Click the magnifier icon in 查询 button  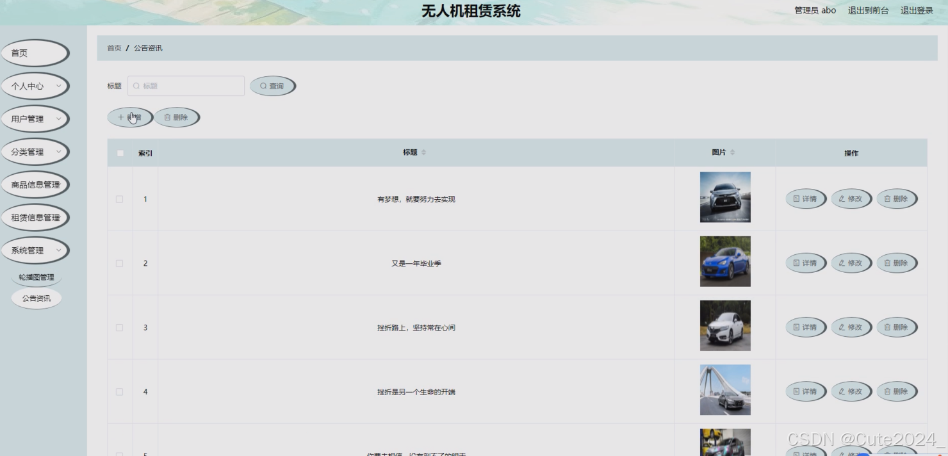pos(263,86)
